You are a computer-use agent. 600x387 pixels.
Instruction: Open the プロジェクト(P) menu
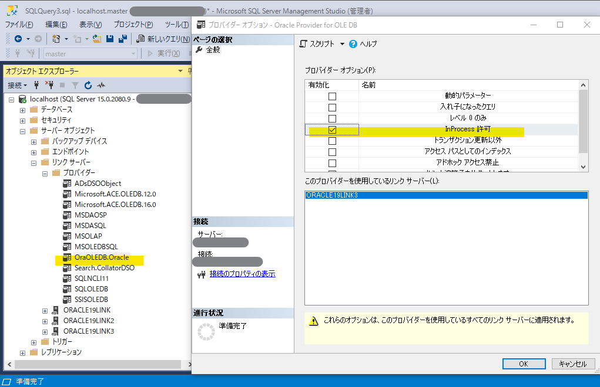pos(133,24)
